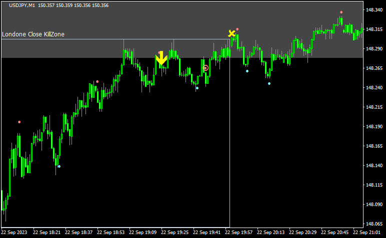Click blue dot below the 20:13 low
The image size is (386, 238).
click(x=269, y=83)
